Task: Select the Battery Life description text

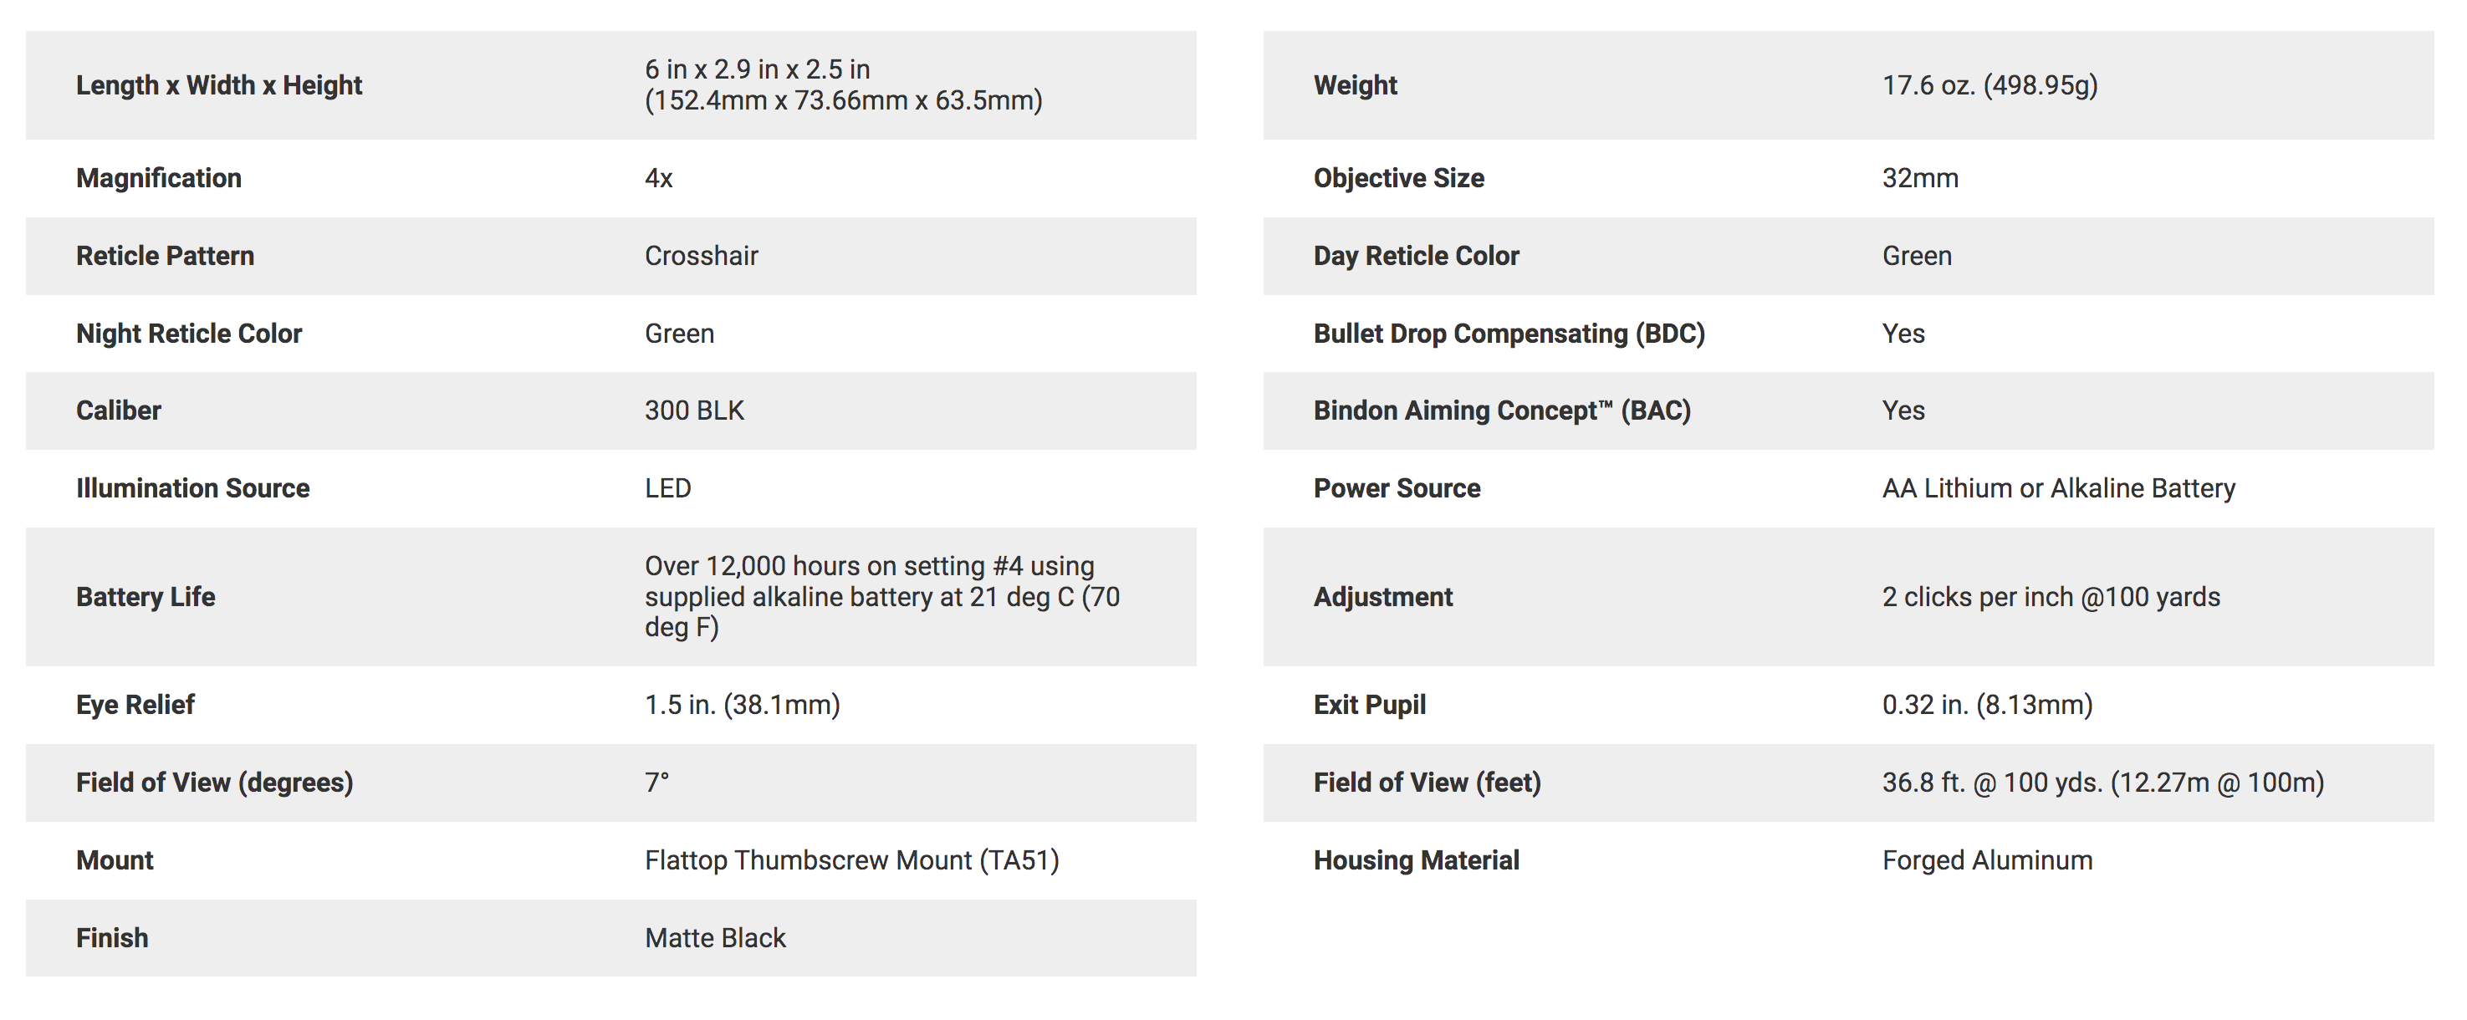Action: pos(882,597)
